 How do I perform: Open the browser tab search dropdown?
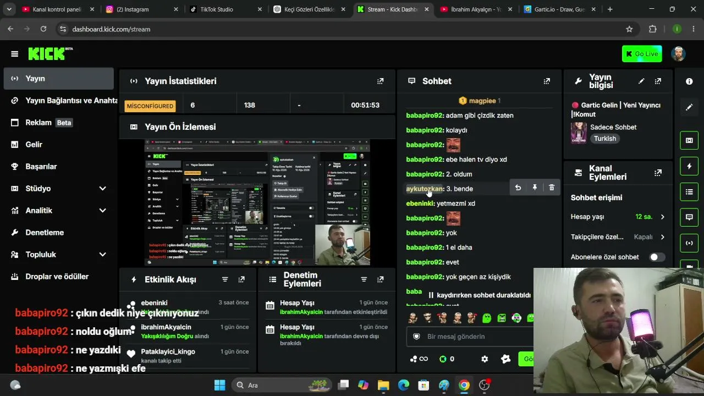pos(9,9)
